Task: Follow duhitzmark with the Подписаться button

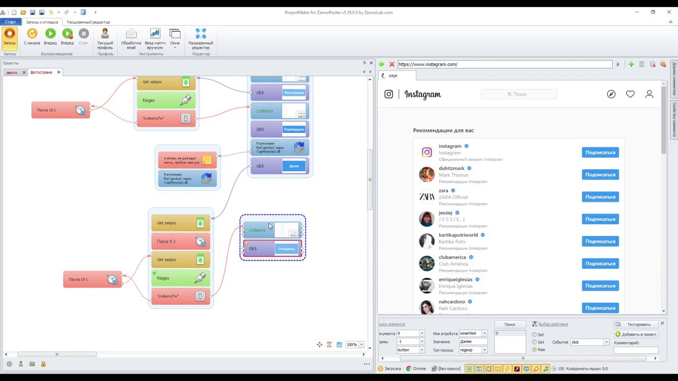Action: point(600,175)
